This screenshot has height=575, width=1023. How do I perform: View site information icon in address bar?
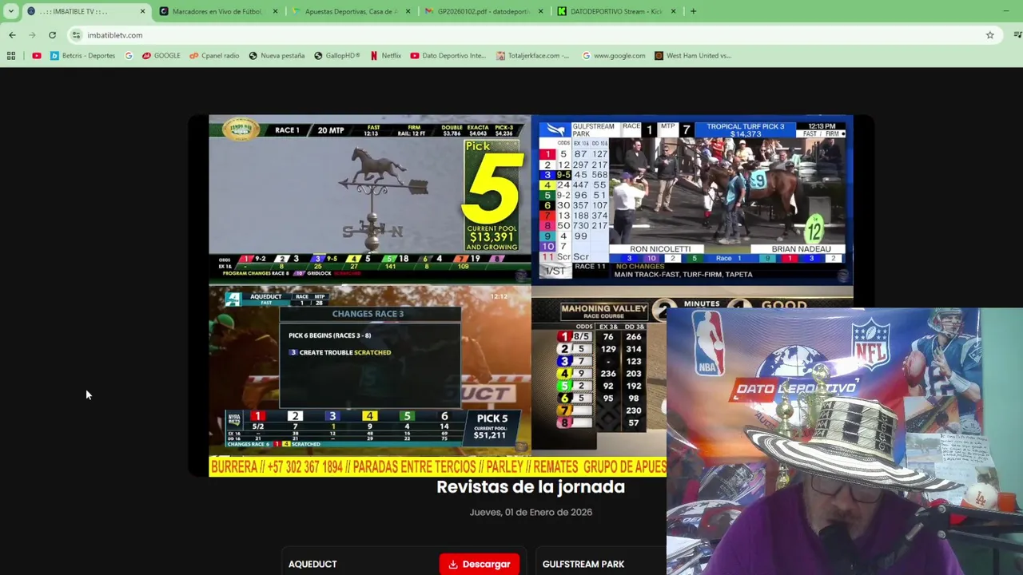[x=76, y=35]
